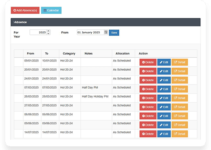The height and width of the screenshot is (150, 211).
Task: Open Detail for 09/01/2025 absence
Action: coord(180,62)
